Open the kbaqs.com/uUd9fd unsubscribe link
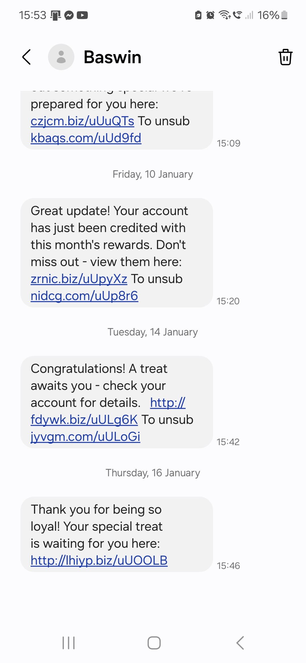 click(x=86, y=138)
